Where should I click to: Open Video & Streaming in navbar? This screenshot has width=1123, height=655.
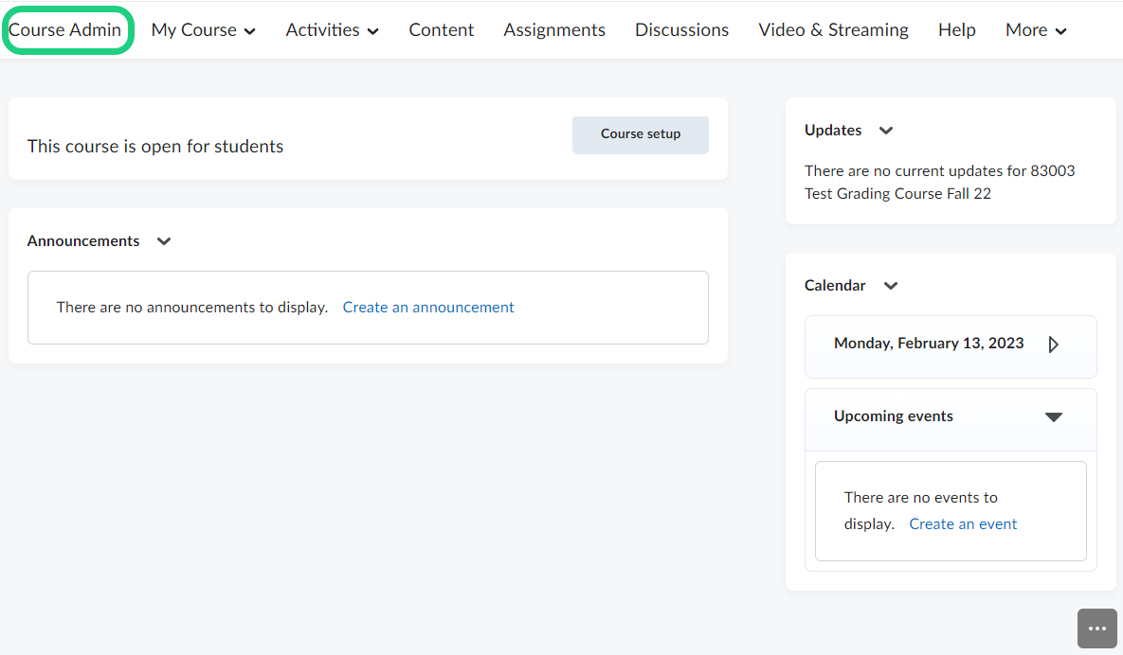point(833,30)
